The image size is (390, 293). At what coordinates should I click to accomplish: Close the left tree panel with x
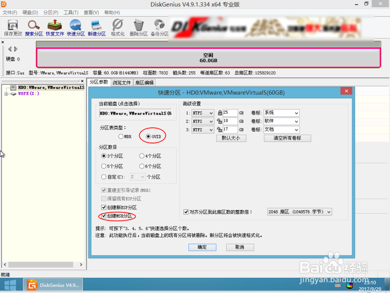[82, 81]
